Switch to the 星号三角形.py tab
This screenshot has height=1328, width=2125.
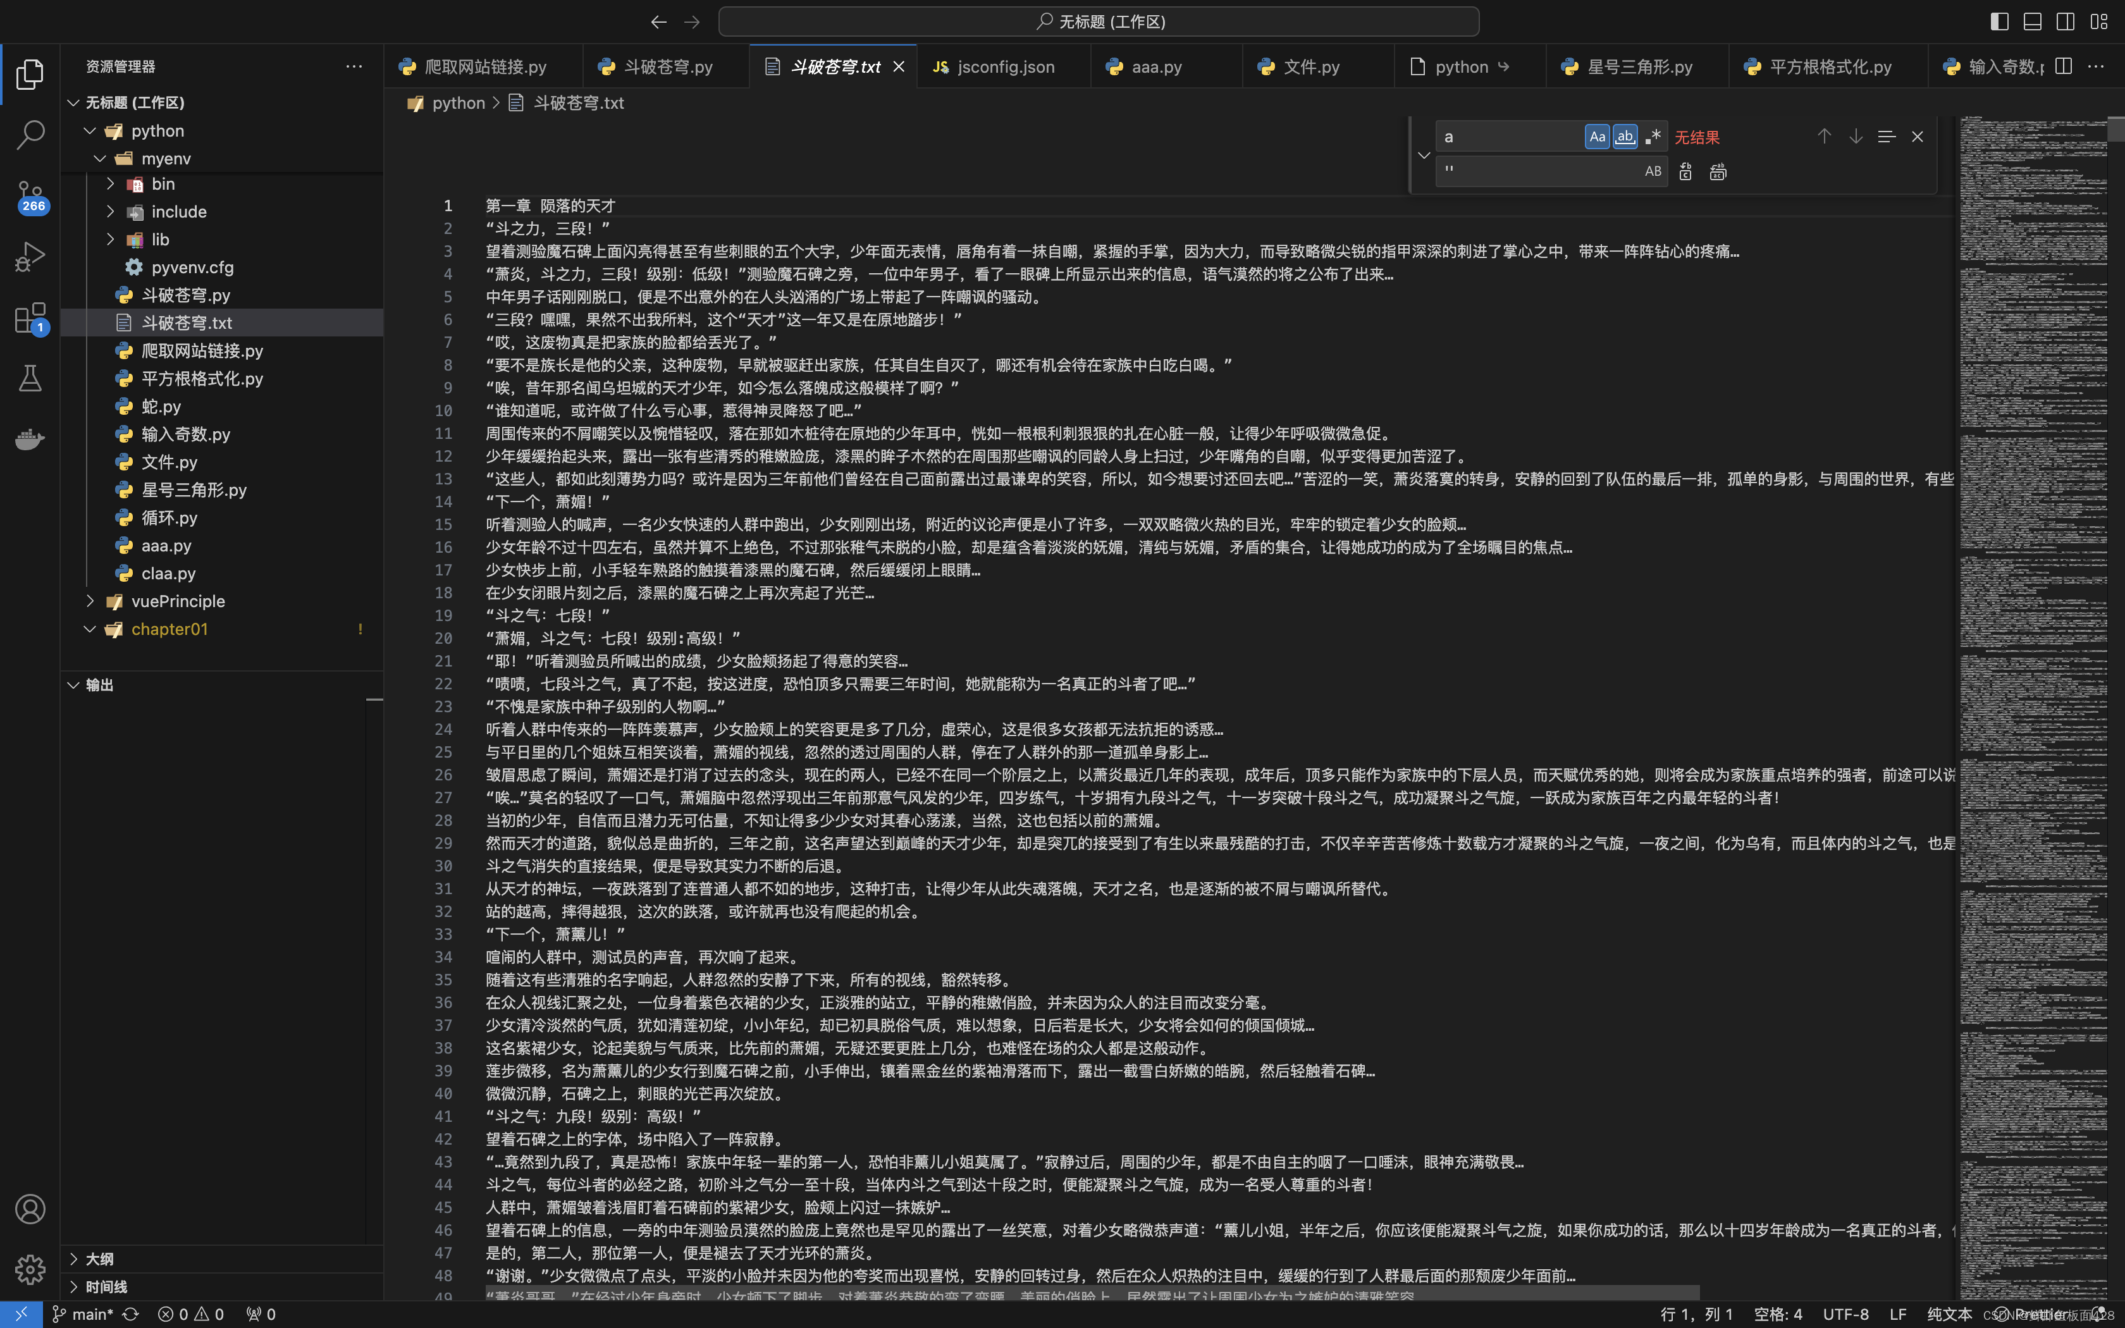[1637, 67]
